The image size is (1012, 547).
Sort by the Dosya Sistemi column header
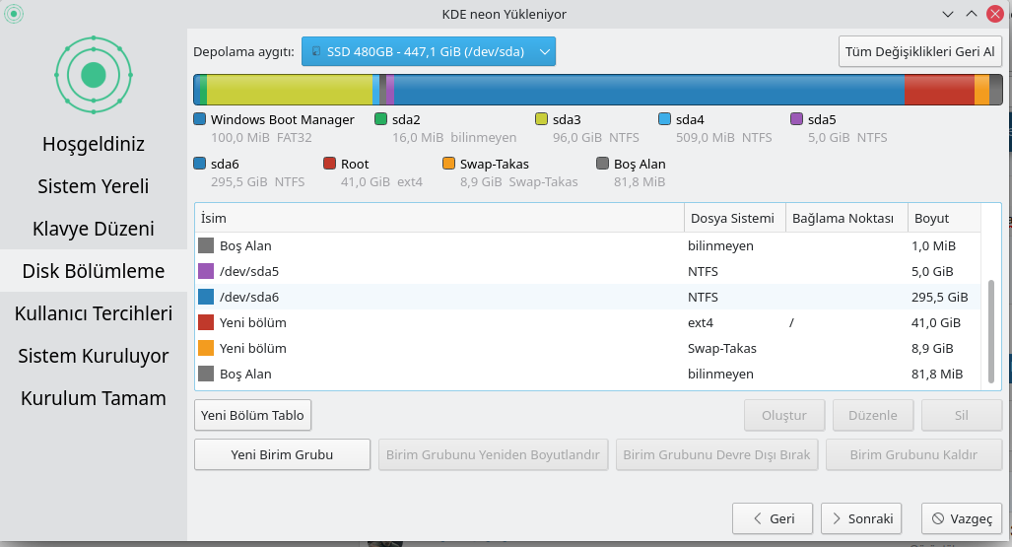734,218
